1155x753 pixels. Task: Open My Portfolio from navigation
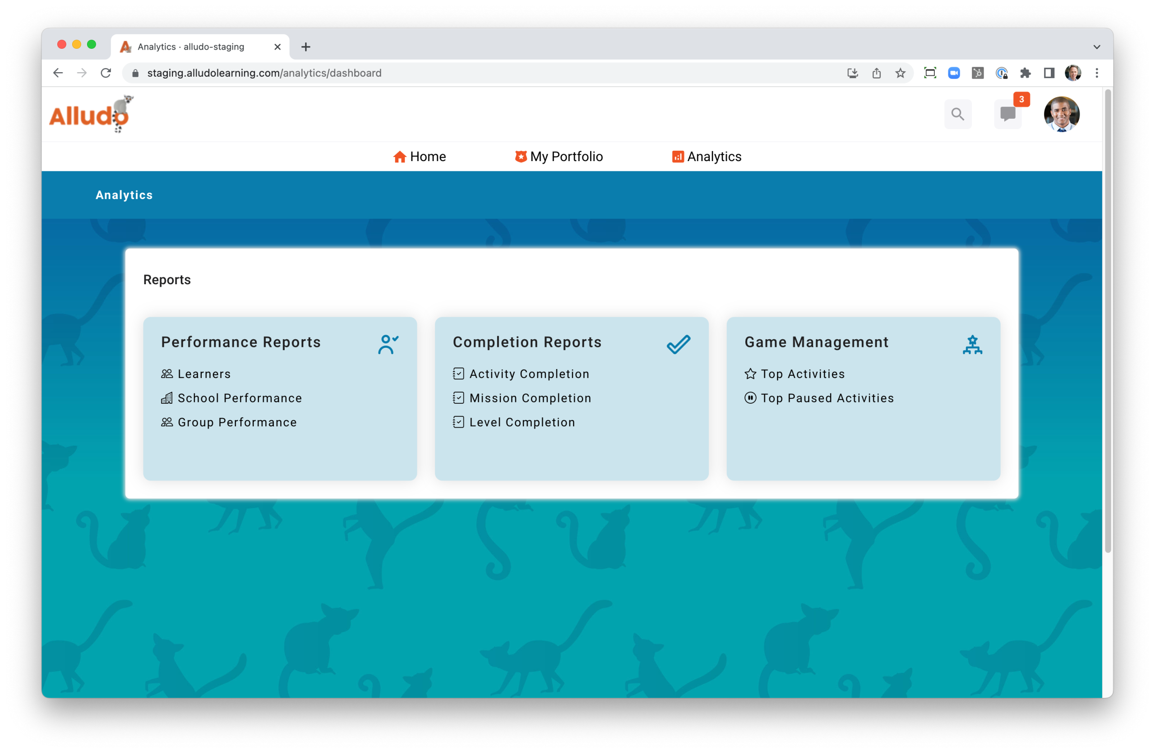[559, 156]
